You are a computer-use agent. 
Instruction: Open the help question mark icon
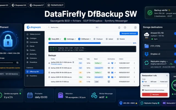tap(125, 28)
